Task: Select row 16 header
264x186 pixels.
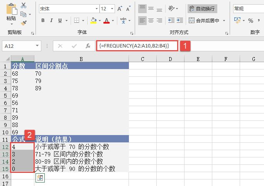Action: point(5,176)
